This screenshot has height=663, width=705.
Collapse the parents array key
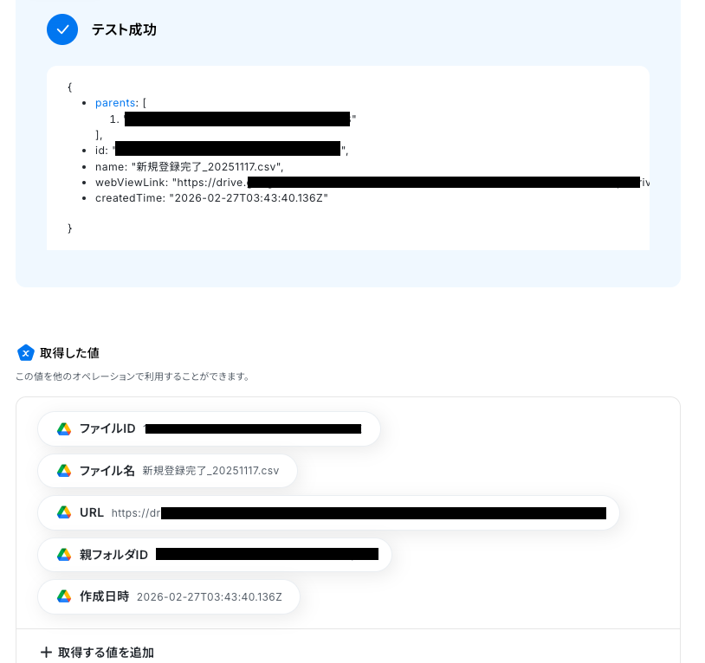tap(115, 103)
